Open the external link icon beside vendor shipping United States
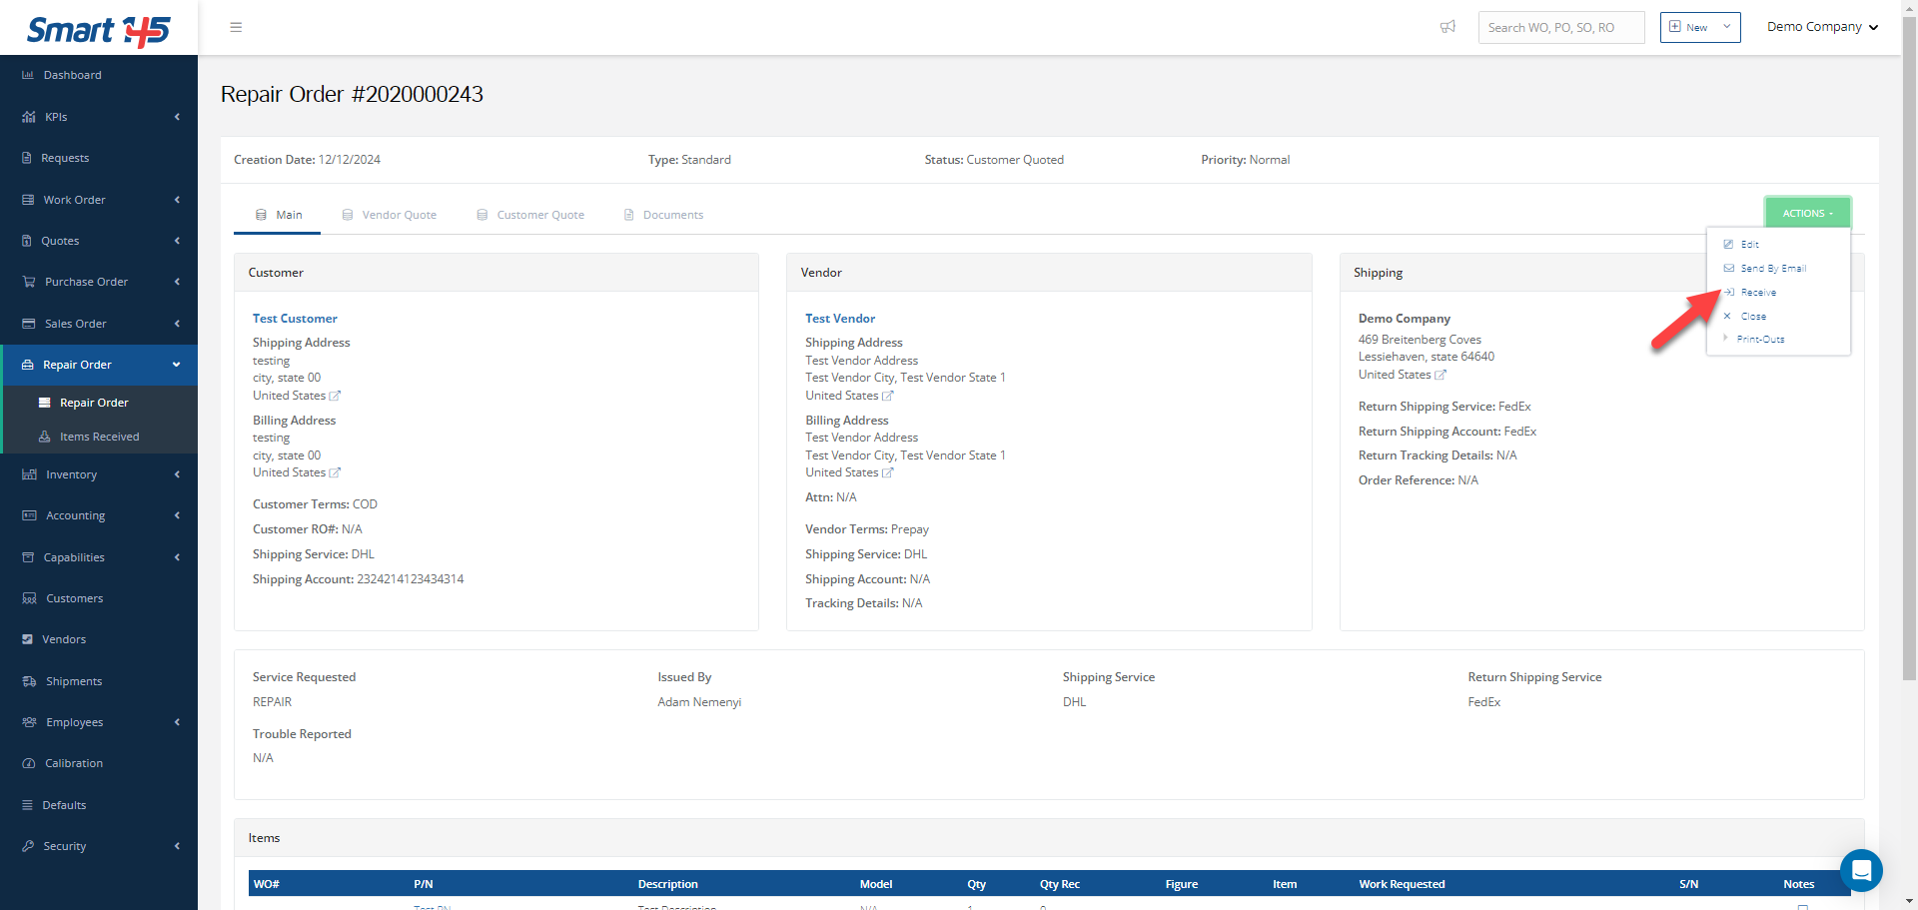The image size is (1918, 910). point(888,396)
